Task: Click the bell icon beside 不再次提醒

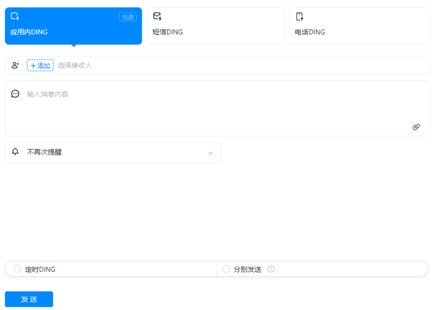Action: [x=15, y=152]
